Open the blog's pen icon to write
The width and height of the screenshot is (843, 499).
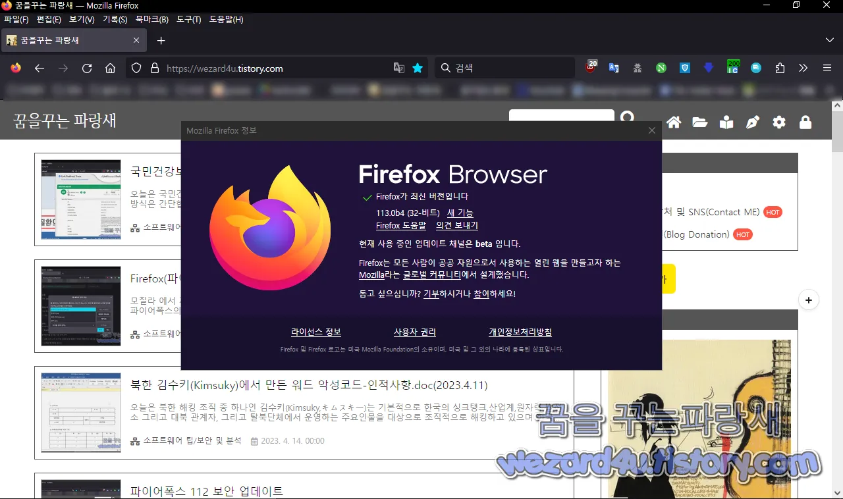[753, 122]
